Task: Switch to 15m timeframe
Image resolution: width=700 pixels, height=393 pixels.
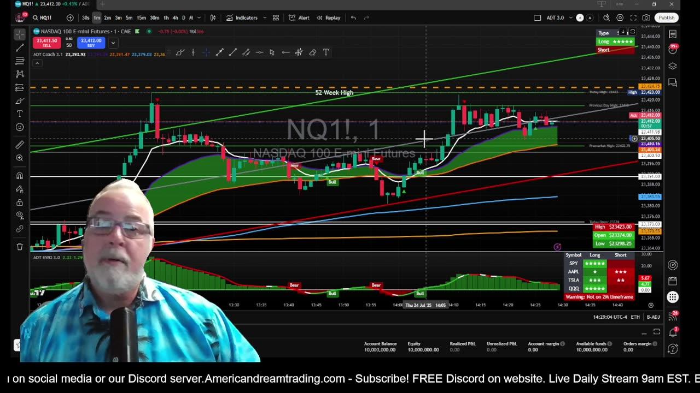Action: tap(141, 17)
